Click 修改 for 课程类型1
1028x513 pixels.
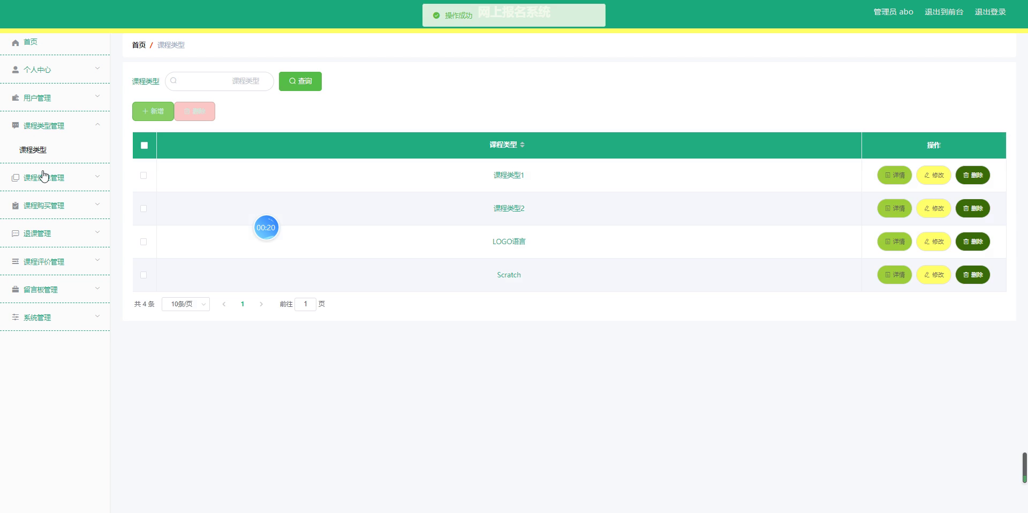934,175
